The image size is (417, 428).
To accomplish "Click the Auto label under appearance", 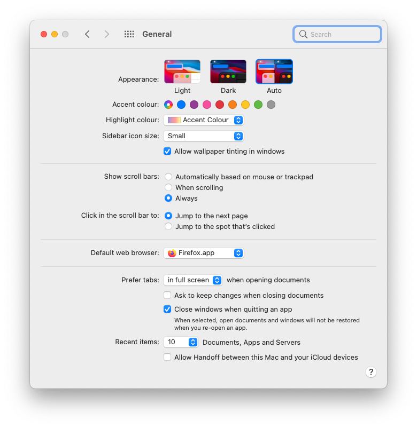I will click(274, 90).
